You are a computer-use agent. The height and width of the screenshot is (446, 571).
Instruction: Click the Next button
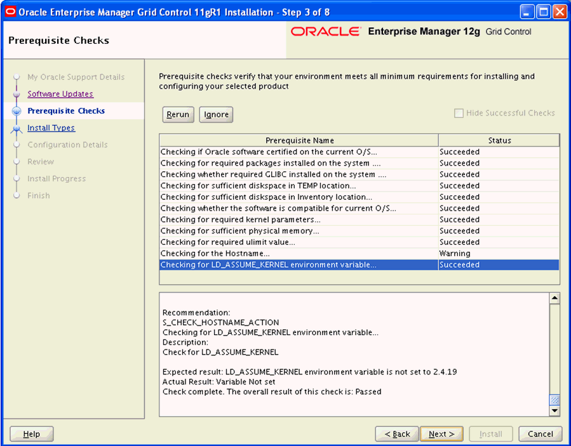coord(441,434)
